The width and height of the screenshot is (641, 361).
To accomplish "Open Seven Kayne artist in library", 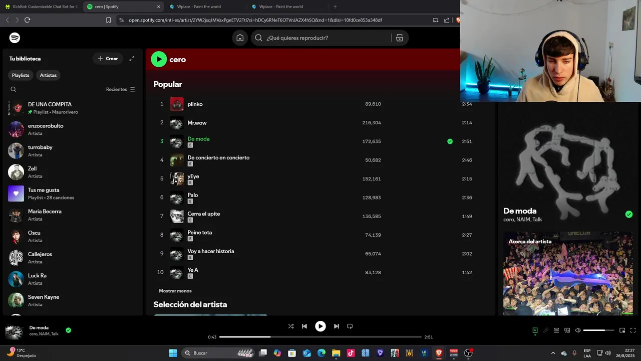I will click(73, 300).
